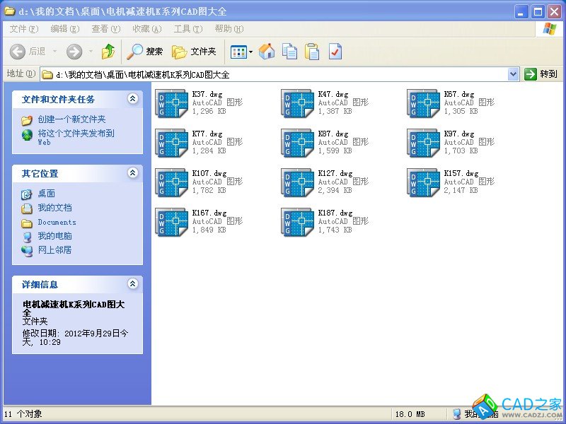Click the Copy toolbar icon
Viewport: 566px width, 424px height.
coord(289,51)
